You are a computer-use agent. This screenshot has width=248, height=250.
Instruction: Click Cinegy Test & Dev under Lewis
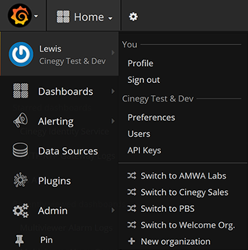pyautogui.click(x=73, y=61)
